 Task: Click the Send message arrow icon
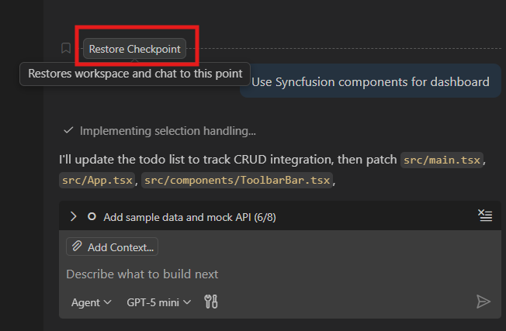(x=483, y=302)
